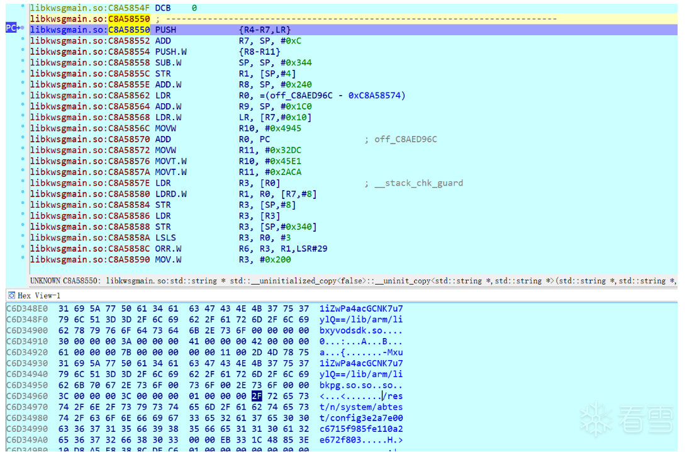Click hex row address C6D348E0
The image size is (687, 452).
pos(26,308)
